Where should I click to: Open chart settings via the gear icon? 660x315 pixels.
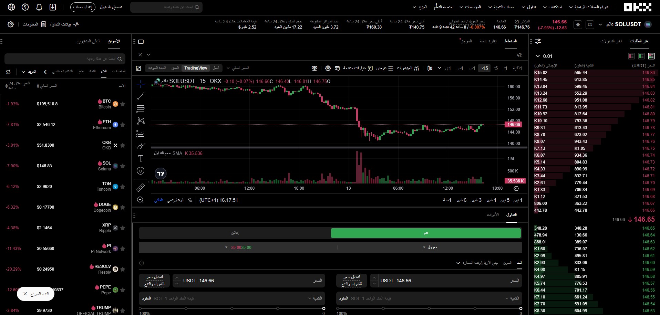328,68
